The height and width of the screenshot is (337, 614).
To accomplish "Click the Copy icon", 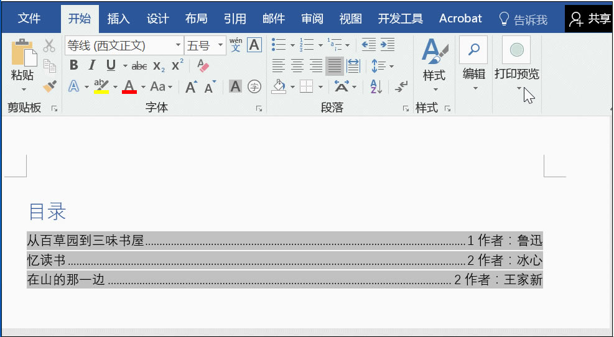I will [49, 66].
